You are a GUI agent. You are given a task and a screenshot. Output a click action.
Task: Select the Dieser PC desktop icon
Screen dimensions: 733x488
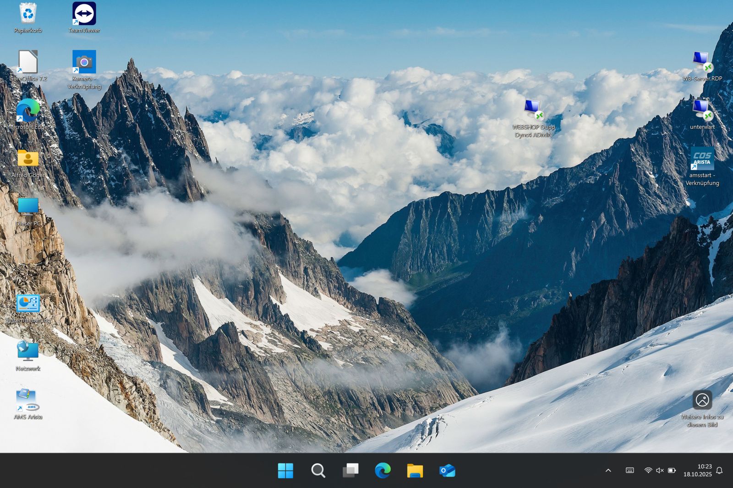pyautogui.click(x=28, y=207)
